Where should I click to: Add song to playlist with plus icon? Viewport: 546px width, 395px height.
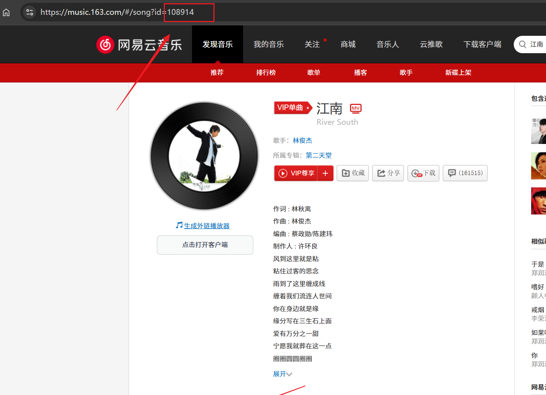325,173
